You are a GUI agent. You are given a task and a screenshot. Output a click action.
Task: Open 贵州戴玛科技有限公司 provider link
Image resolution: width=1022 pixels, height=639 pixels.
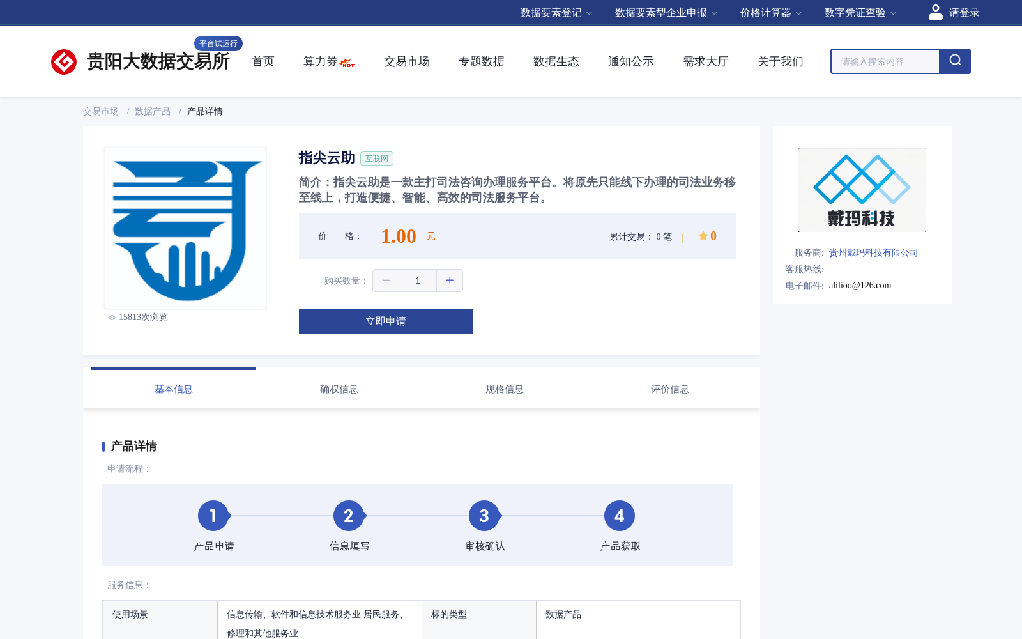(x=873, y=252)
